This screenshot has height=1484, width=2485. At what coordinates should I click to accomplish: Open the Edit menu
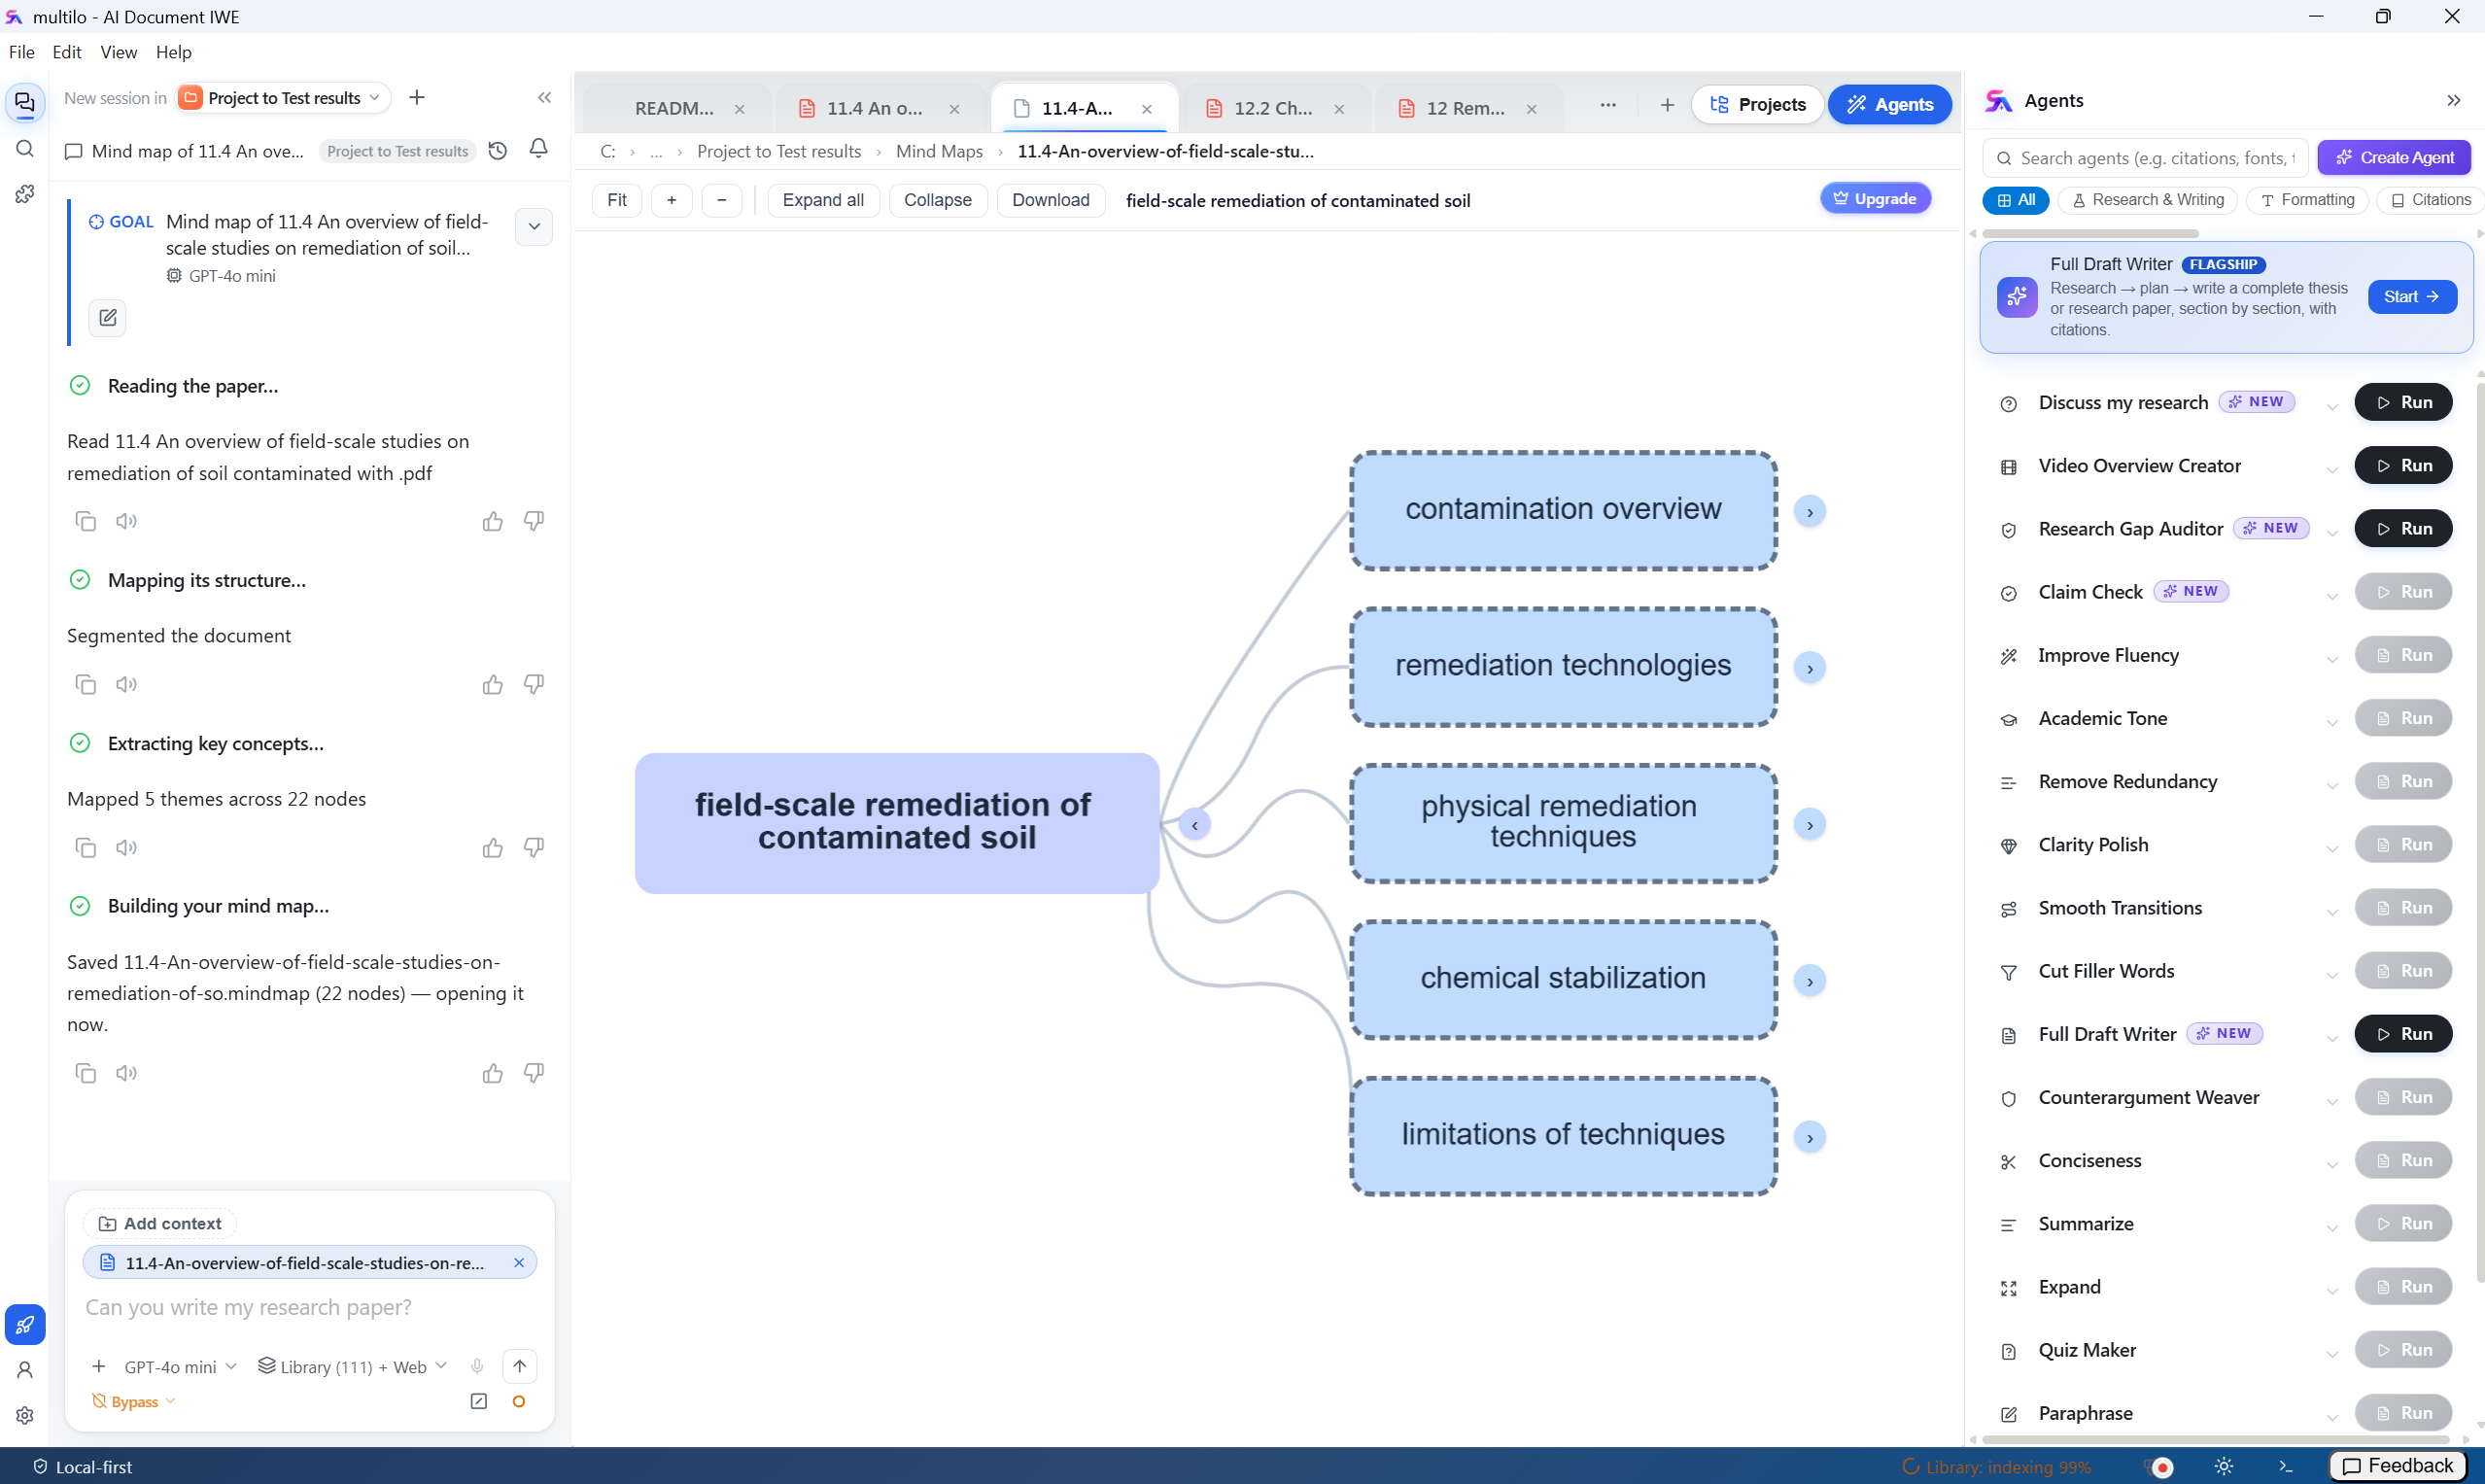pyautogui.click(x=66, y=52)
